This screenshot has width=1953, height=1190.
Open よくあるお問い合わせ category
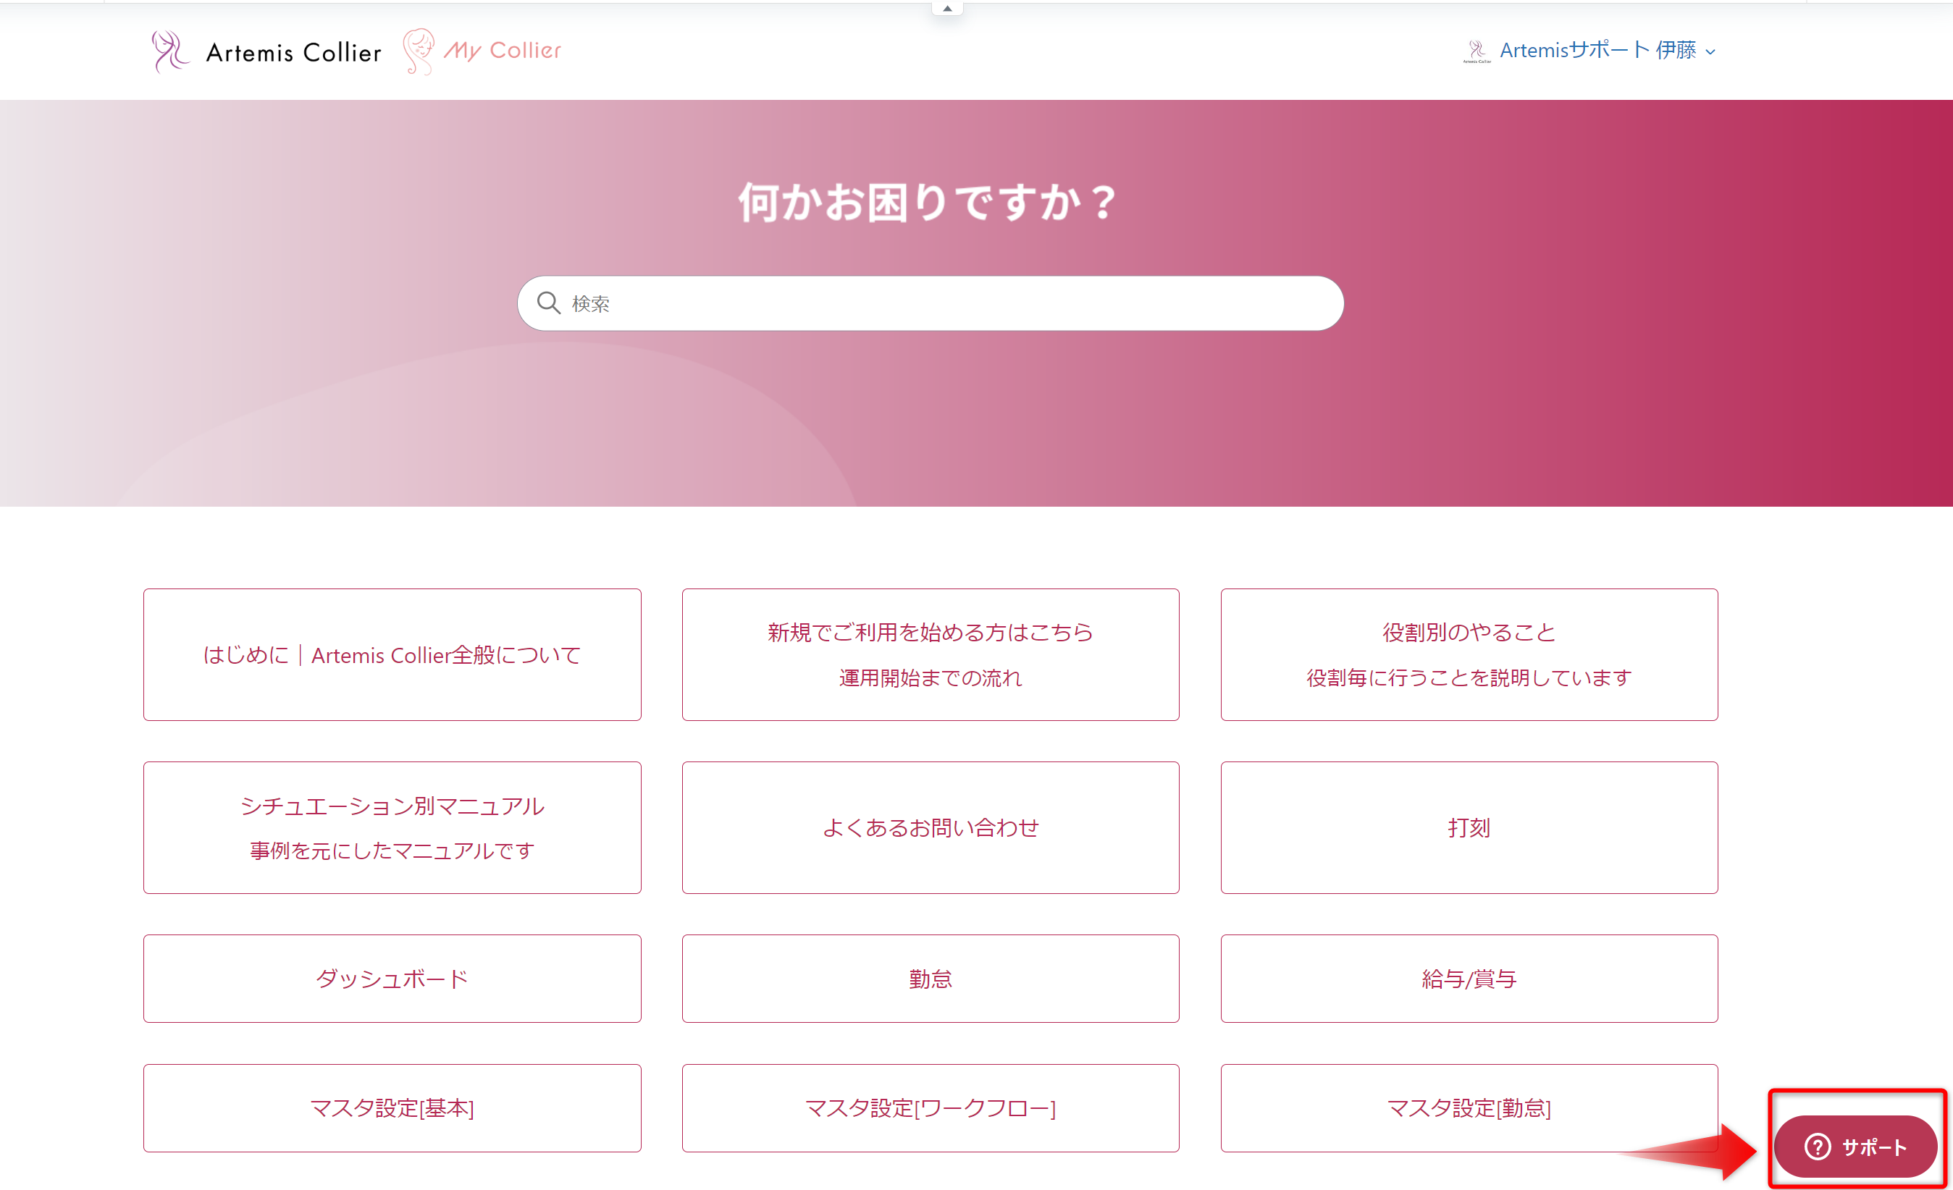click(930, 827)
